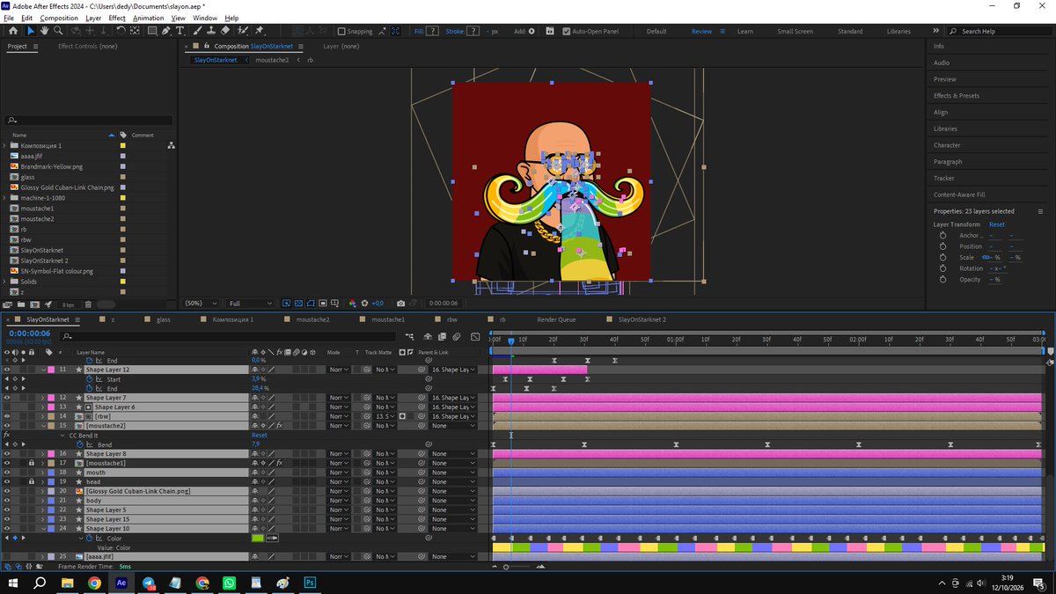Switch to the moustache2 timeline tab
The height and width of the screenshot is (594, 1056).
click(312, 319)
